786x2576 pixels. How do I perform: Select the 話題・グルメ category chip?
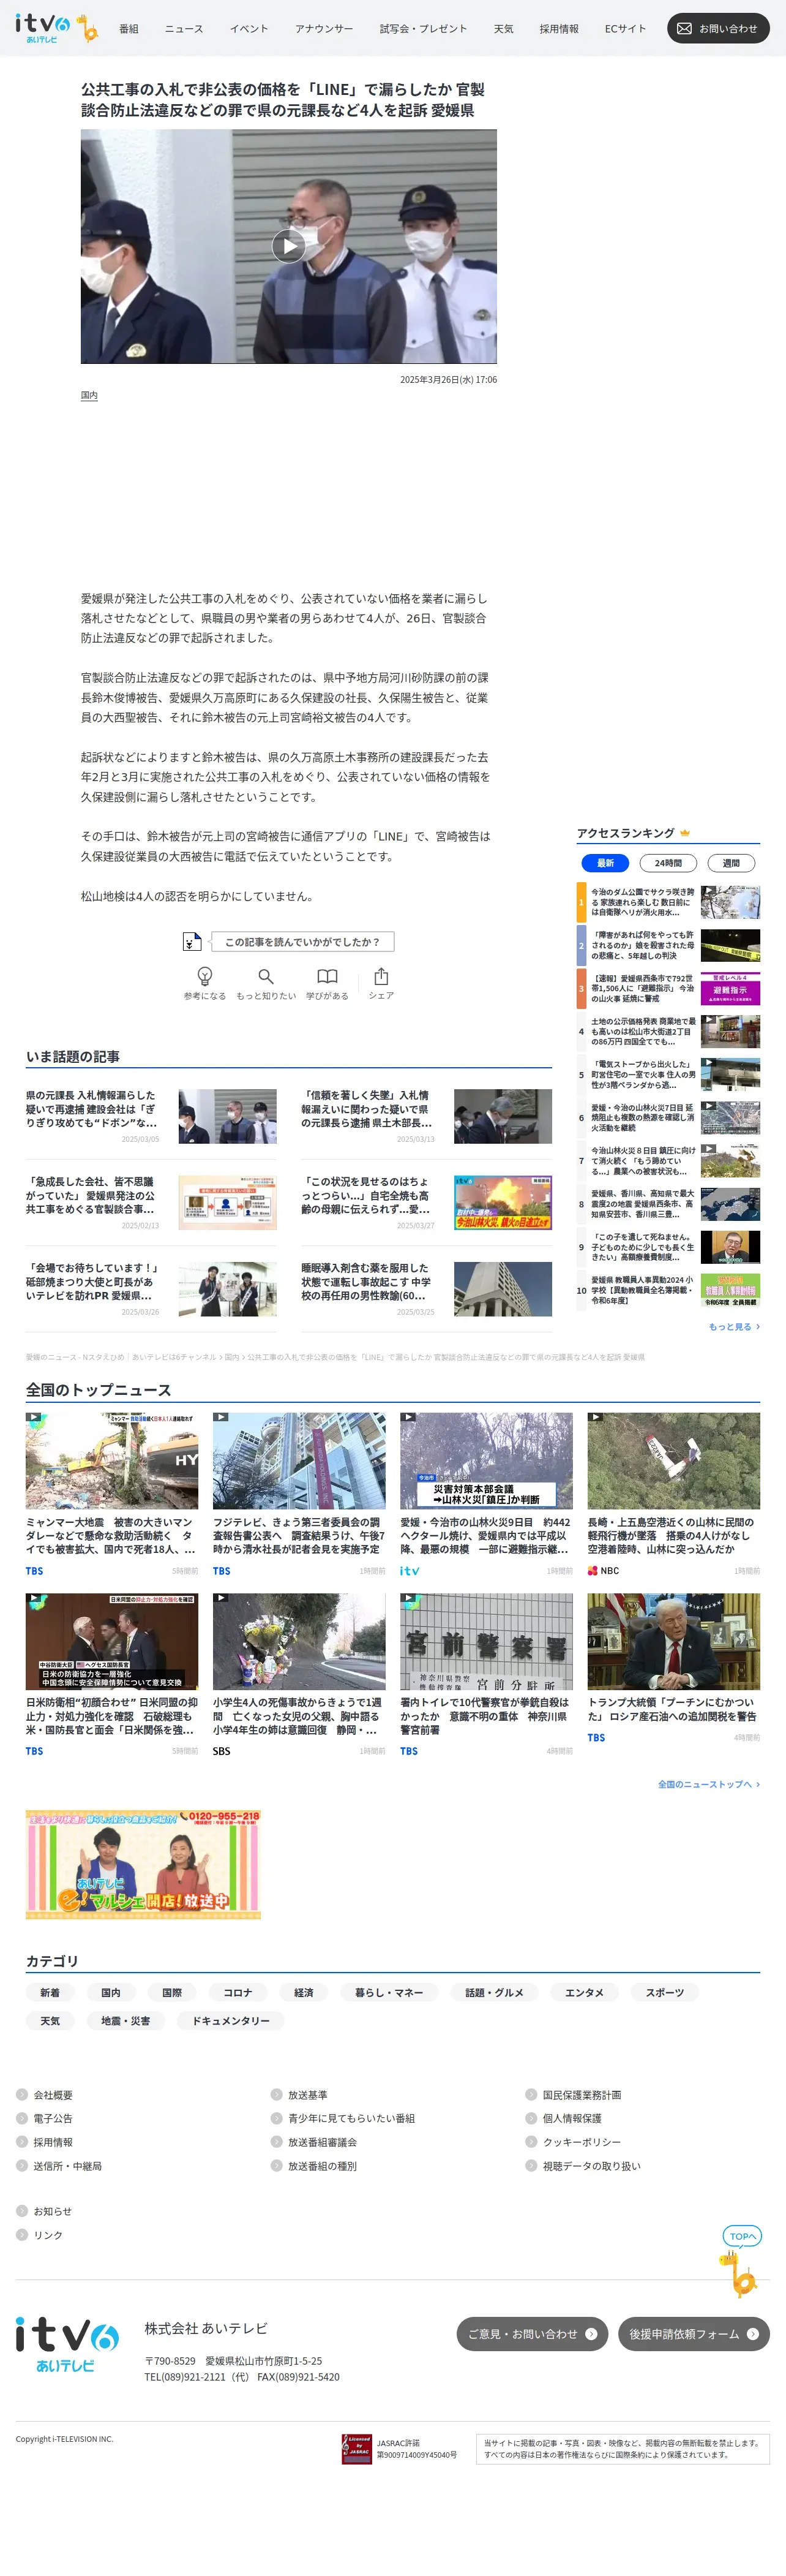coord(495,1993)
